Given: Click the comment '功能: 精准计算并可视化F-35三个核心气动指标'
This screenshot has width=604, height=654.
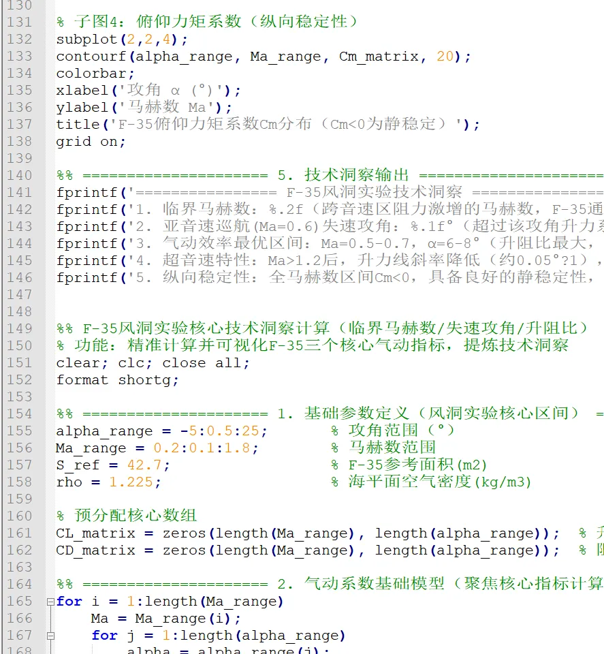Looking at the screenshot, I should pos(312,346).
